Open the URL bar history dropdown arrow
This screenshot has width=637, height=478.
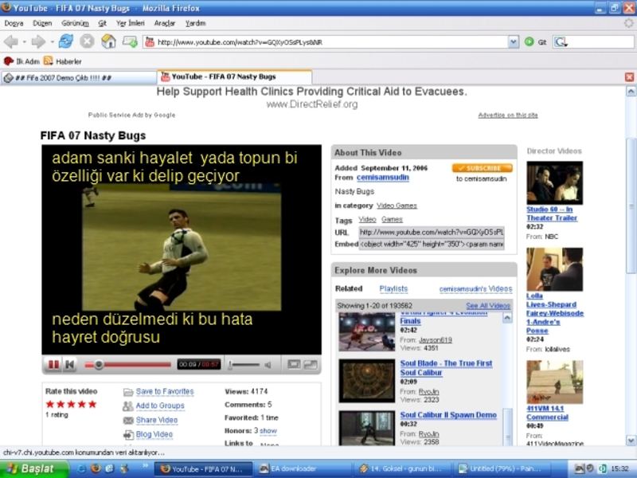(x=514, y=41)
